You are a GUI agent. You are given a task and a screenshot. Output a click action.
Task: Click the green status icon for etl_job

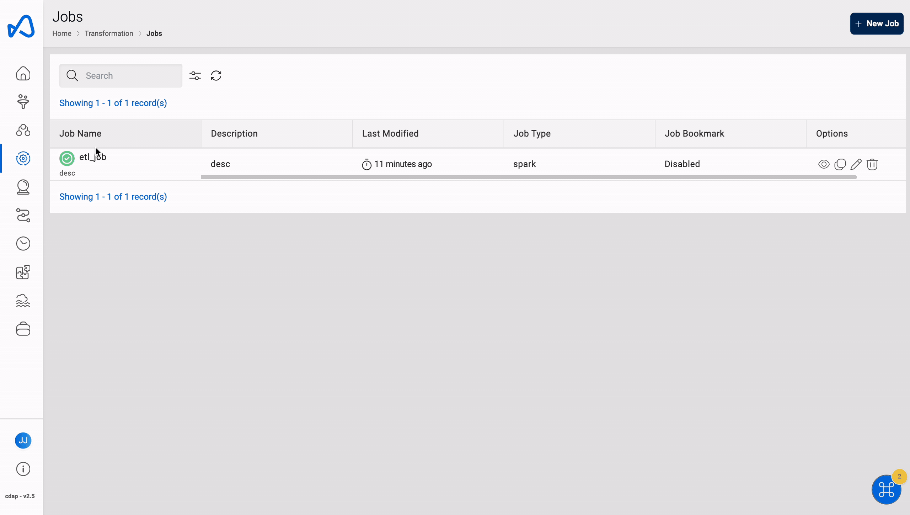pyautogui.click(x=67, y=157)
